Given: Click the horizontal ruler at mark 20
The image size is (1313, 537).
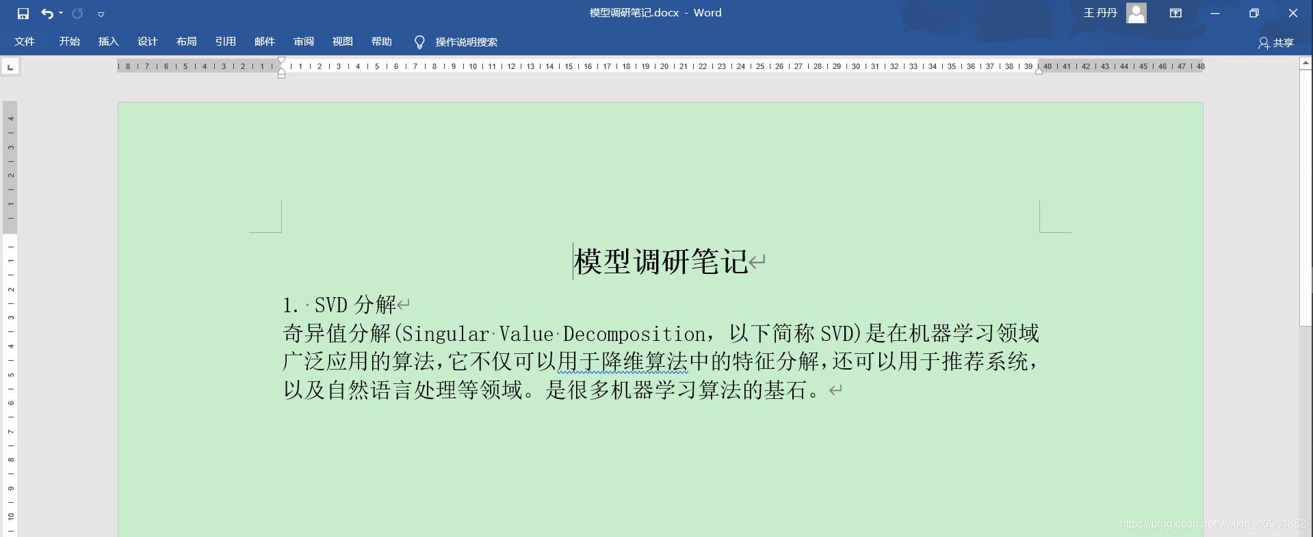Looking at the screenshot, I should tap(664, 67).
